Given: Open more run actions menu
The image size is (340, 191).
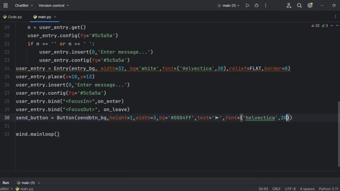Looking at the screenshot, I should point(266,5).
